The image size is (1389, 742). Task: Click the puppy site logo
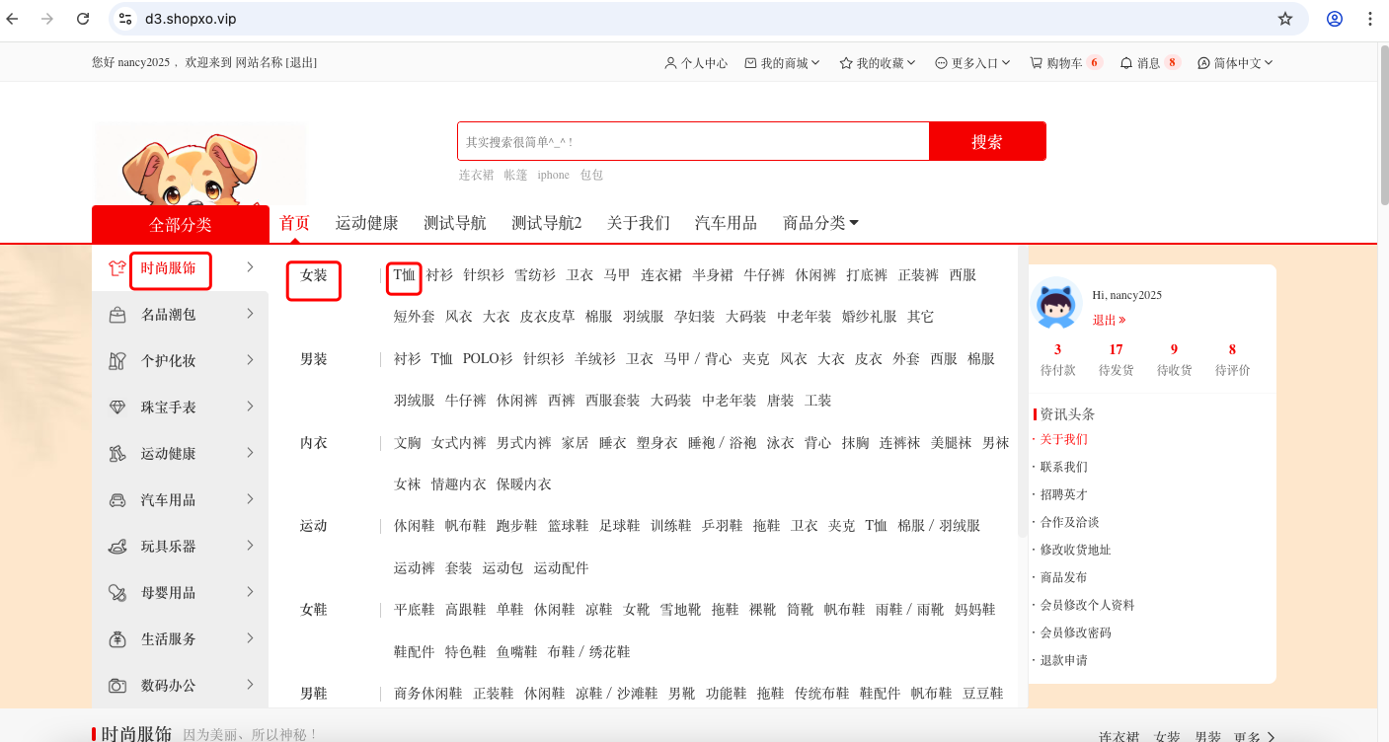point(199,166)
